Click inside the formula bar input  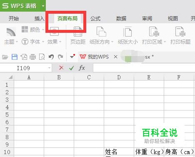point(144,68)
